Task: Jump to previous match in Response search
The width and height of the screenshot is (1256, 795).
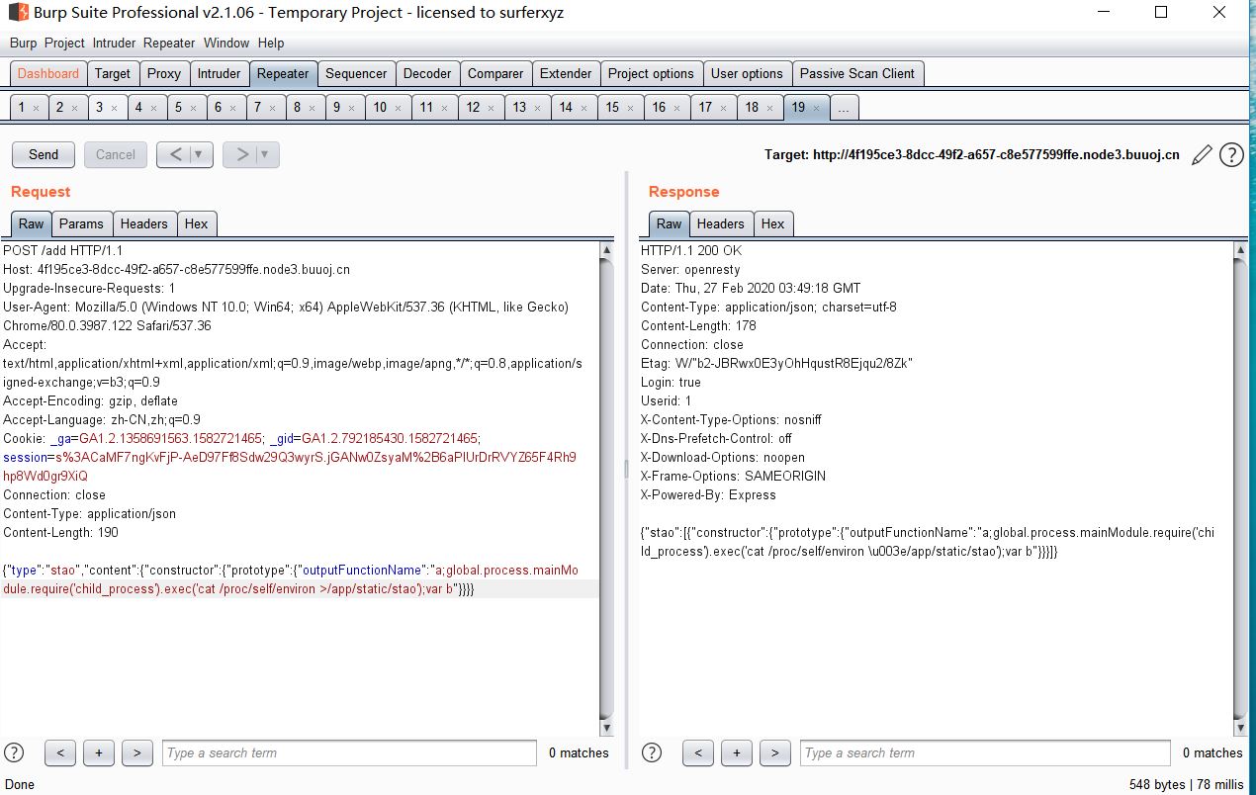Action: point(698,752)
